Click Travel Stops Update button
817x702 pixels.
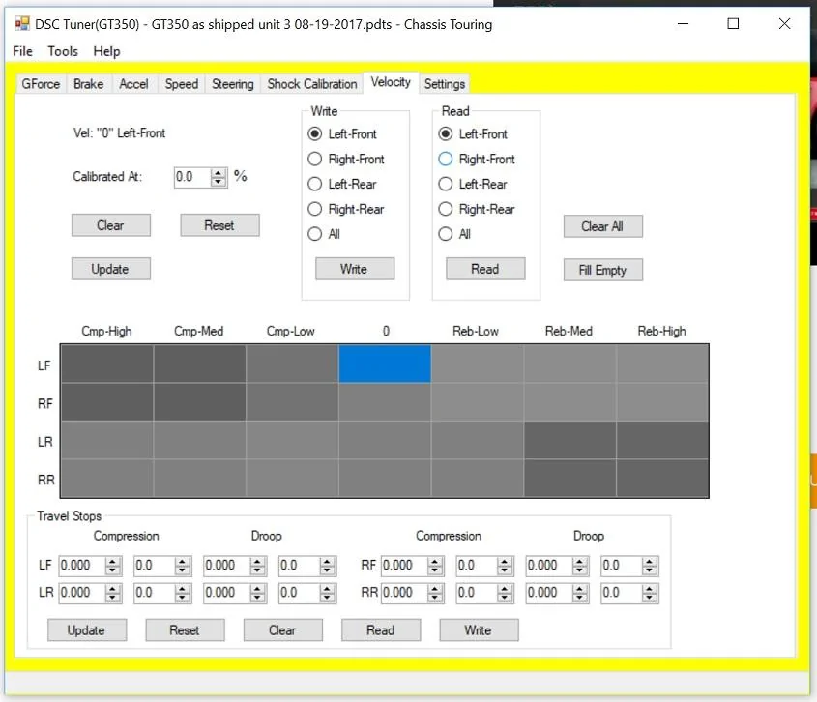tap(87, 630)
